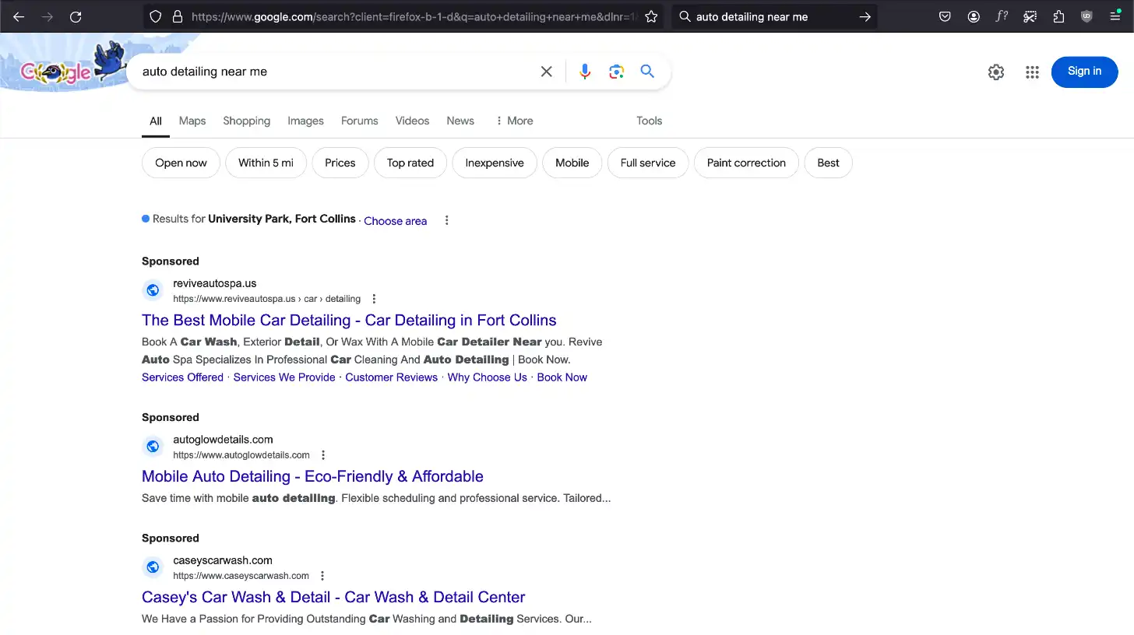Click the autoglowdetails.com globe favicon
This screenshot has height=635, width=1134.
[x=153, y=447]
